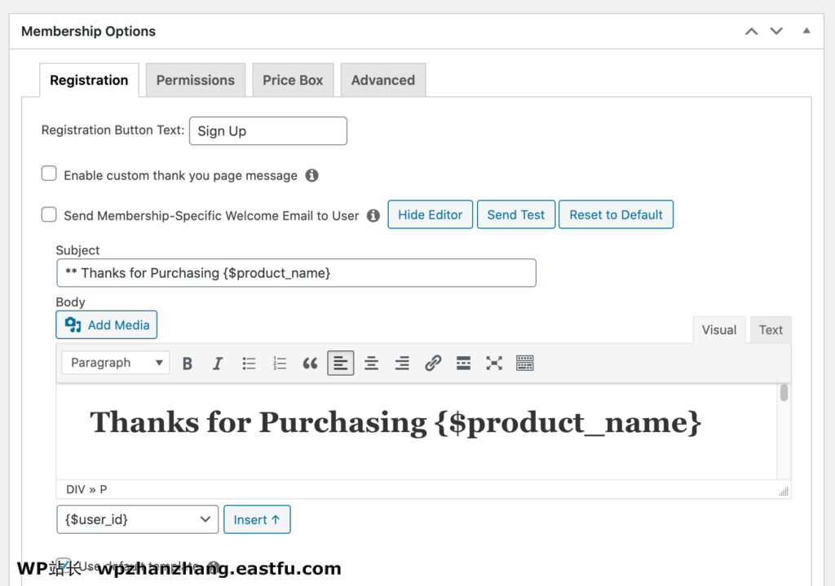Open the {$user_id} variable dropdown
The image size is (835, 586).
pyautogui.click(x=137, y=519)
